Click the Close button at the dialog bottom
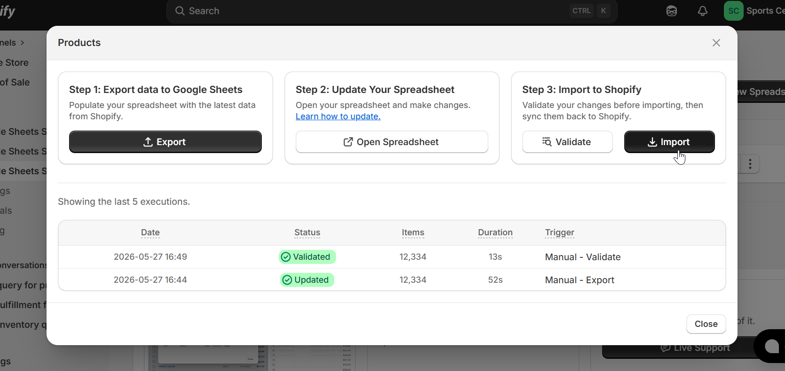Screen dimensions: 785x371 (x=706, y=324)
